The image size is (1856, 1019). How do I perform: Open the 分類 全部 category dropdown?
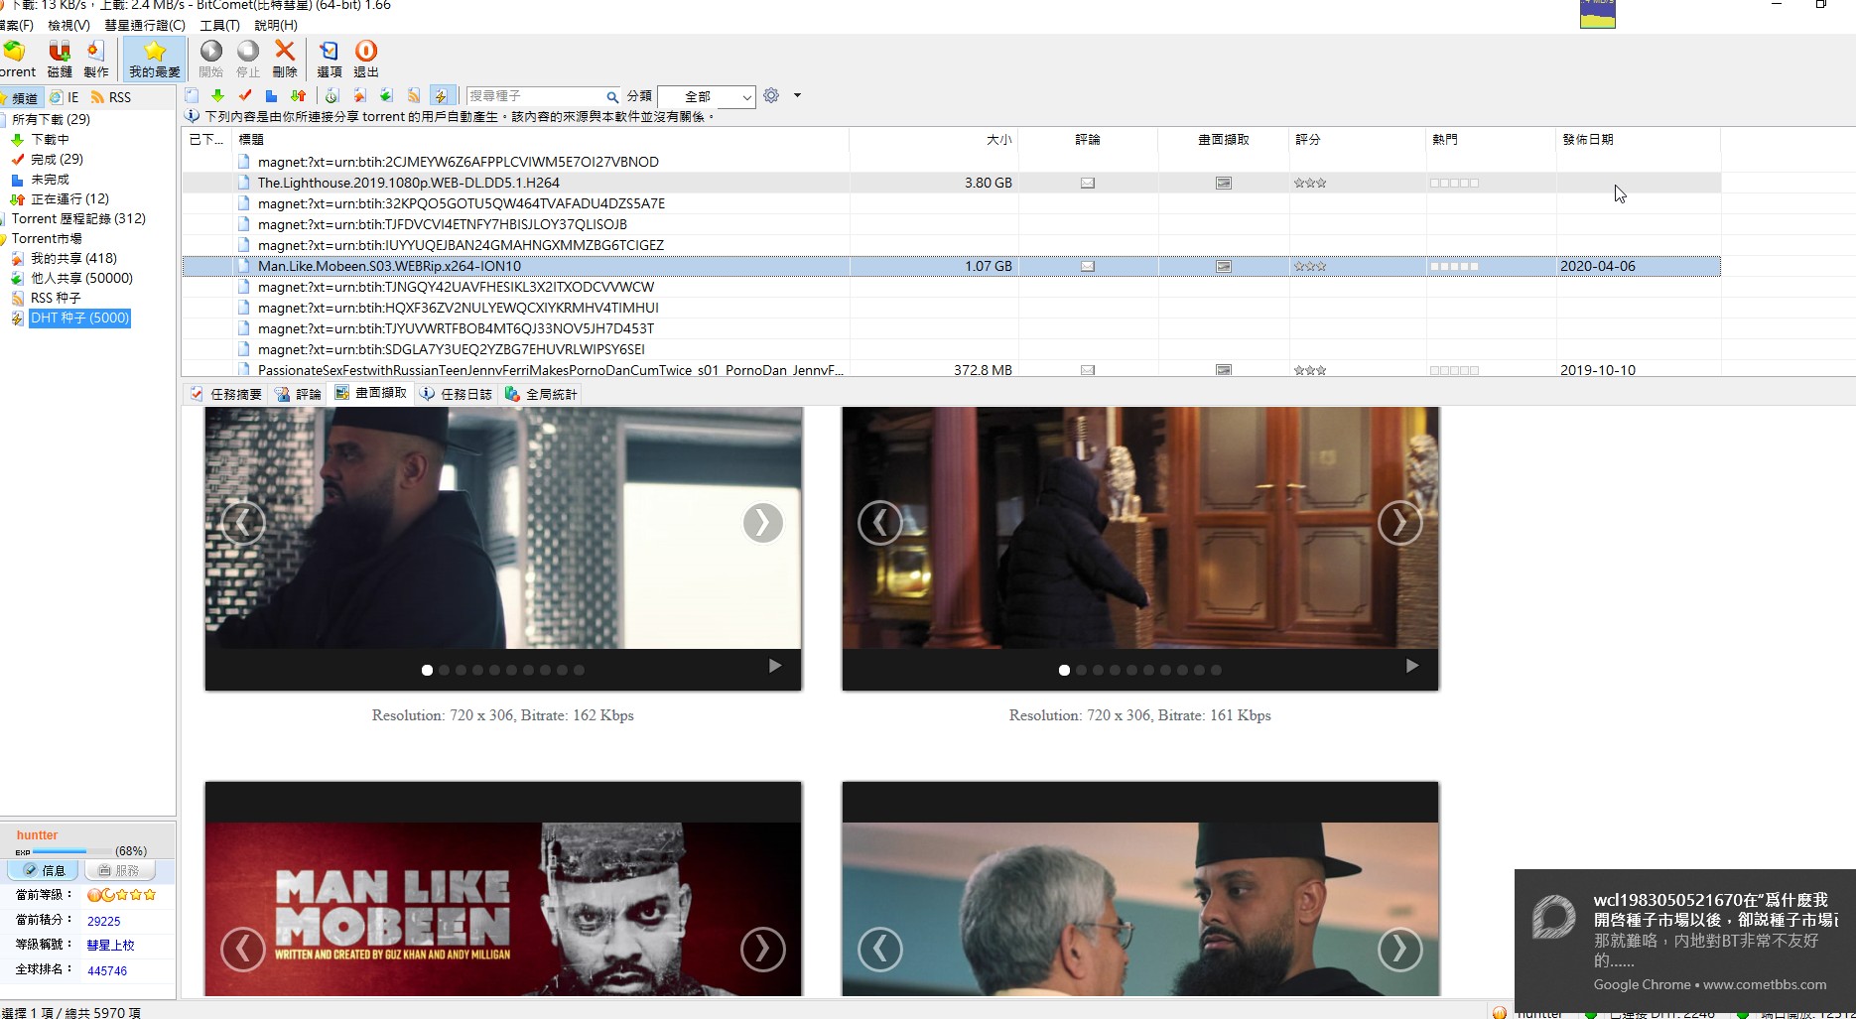[x=706, y=96]
